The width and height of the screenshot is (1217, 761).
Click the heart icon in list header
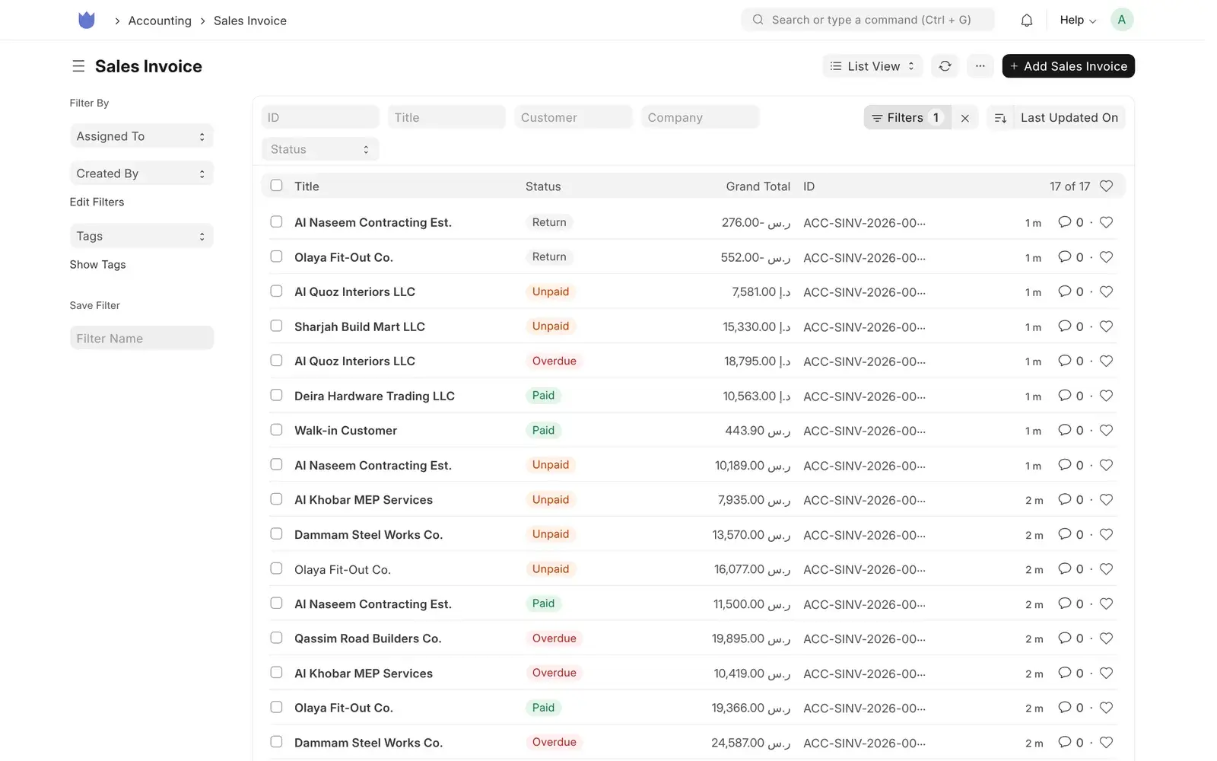[1106, 186]
